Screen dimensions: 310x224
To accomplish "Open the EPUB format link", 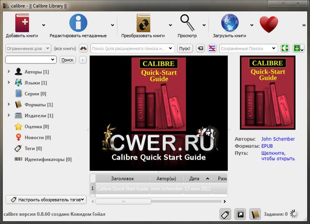I will click(x=267, y=146).
